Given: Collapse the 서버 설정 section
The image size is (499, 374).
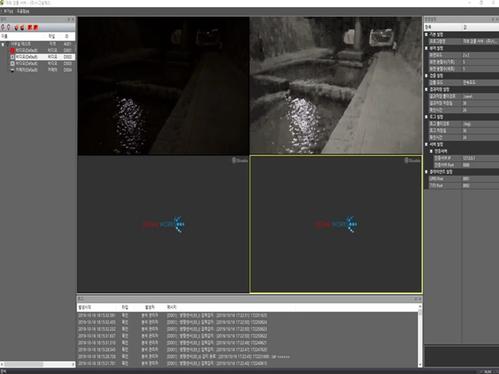Looking at the screenshot, I should pyautogui.click(x=427, y=145).
